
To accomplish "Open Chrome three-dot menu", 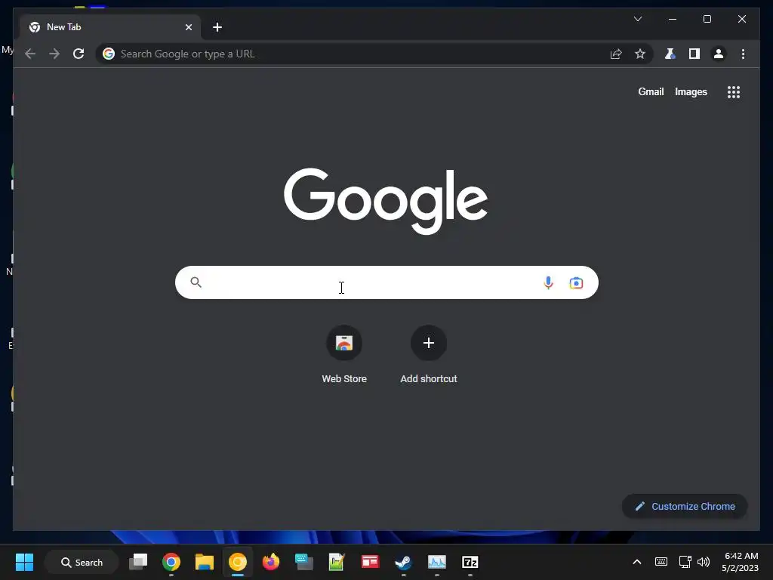I will tap(743, 54).
